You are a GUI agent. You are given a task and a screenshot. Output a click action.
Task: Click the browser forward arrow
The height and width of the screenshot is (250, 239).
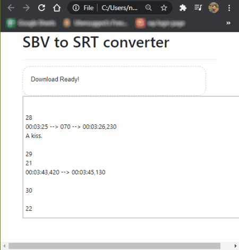point(26,8)
